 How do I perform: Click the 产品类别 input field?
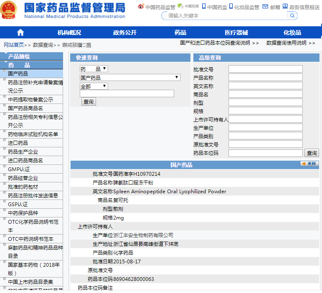266,136
